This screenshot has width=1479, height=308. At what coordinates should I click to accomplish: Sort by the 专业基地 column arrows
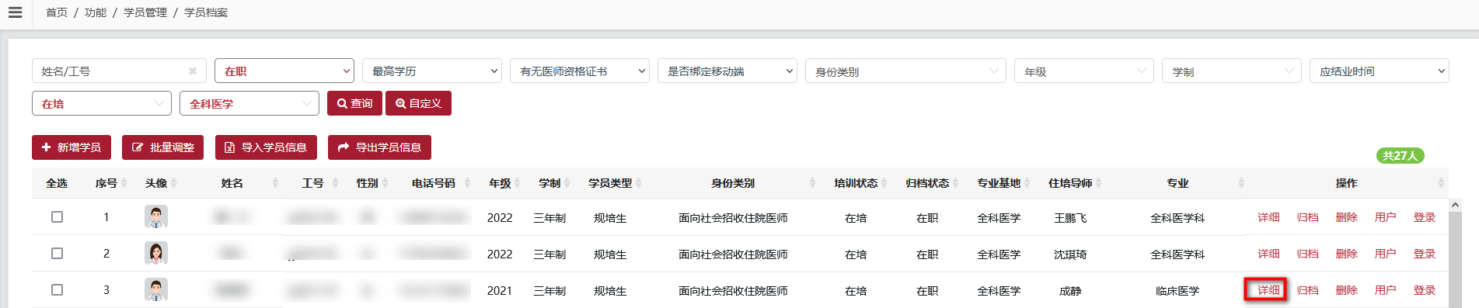click(x=1027, y=183)
